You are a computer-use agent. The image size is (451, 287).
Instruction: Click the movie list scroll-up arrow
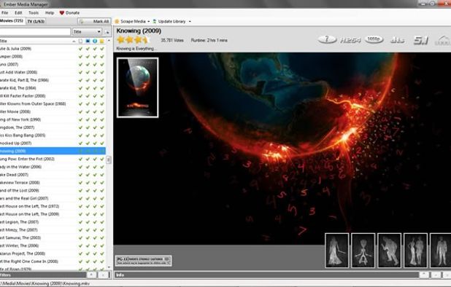coord(109,41)
